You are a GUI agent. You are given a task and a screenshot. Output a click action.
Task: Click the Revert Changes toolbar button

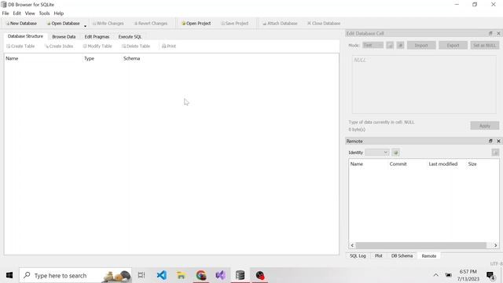click(151, 24)
